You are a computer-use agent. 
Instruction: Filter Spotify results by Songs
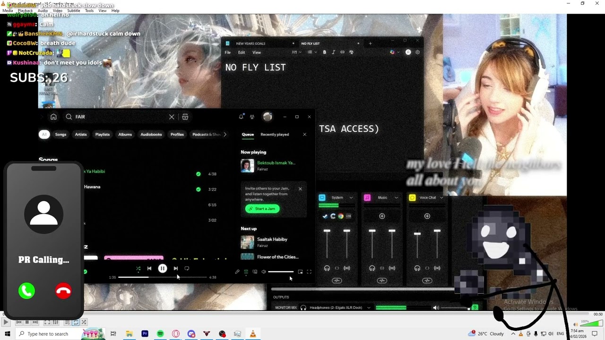pos(60,135)
